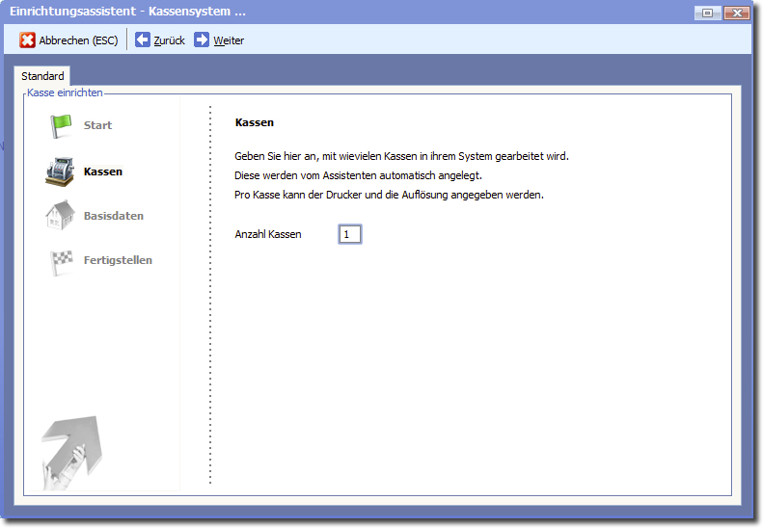
Task: Jump to the Fertigstellen step label
Action: coord(118,260)
